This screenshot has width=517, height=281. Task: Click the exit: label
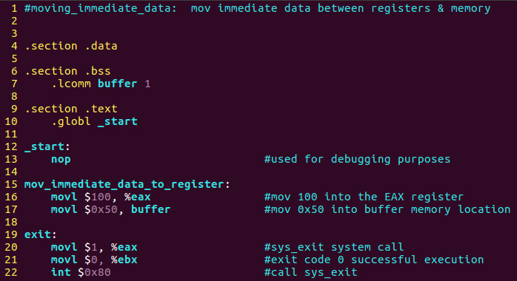[41, 234]
